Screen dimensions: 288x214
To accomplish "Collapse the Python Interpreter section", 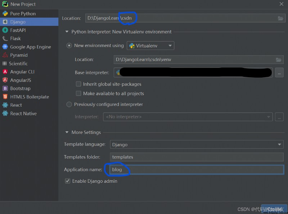I will click(x=67, y=32).
